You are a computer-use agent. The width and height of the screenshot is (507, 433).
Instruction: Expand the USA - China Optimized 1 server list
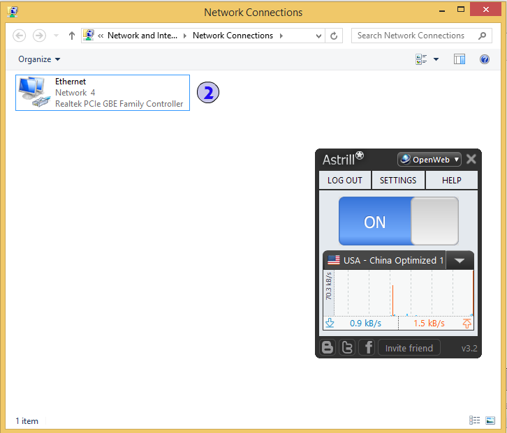point(459,261)
